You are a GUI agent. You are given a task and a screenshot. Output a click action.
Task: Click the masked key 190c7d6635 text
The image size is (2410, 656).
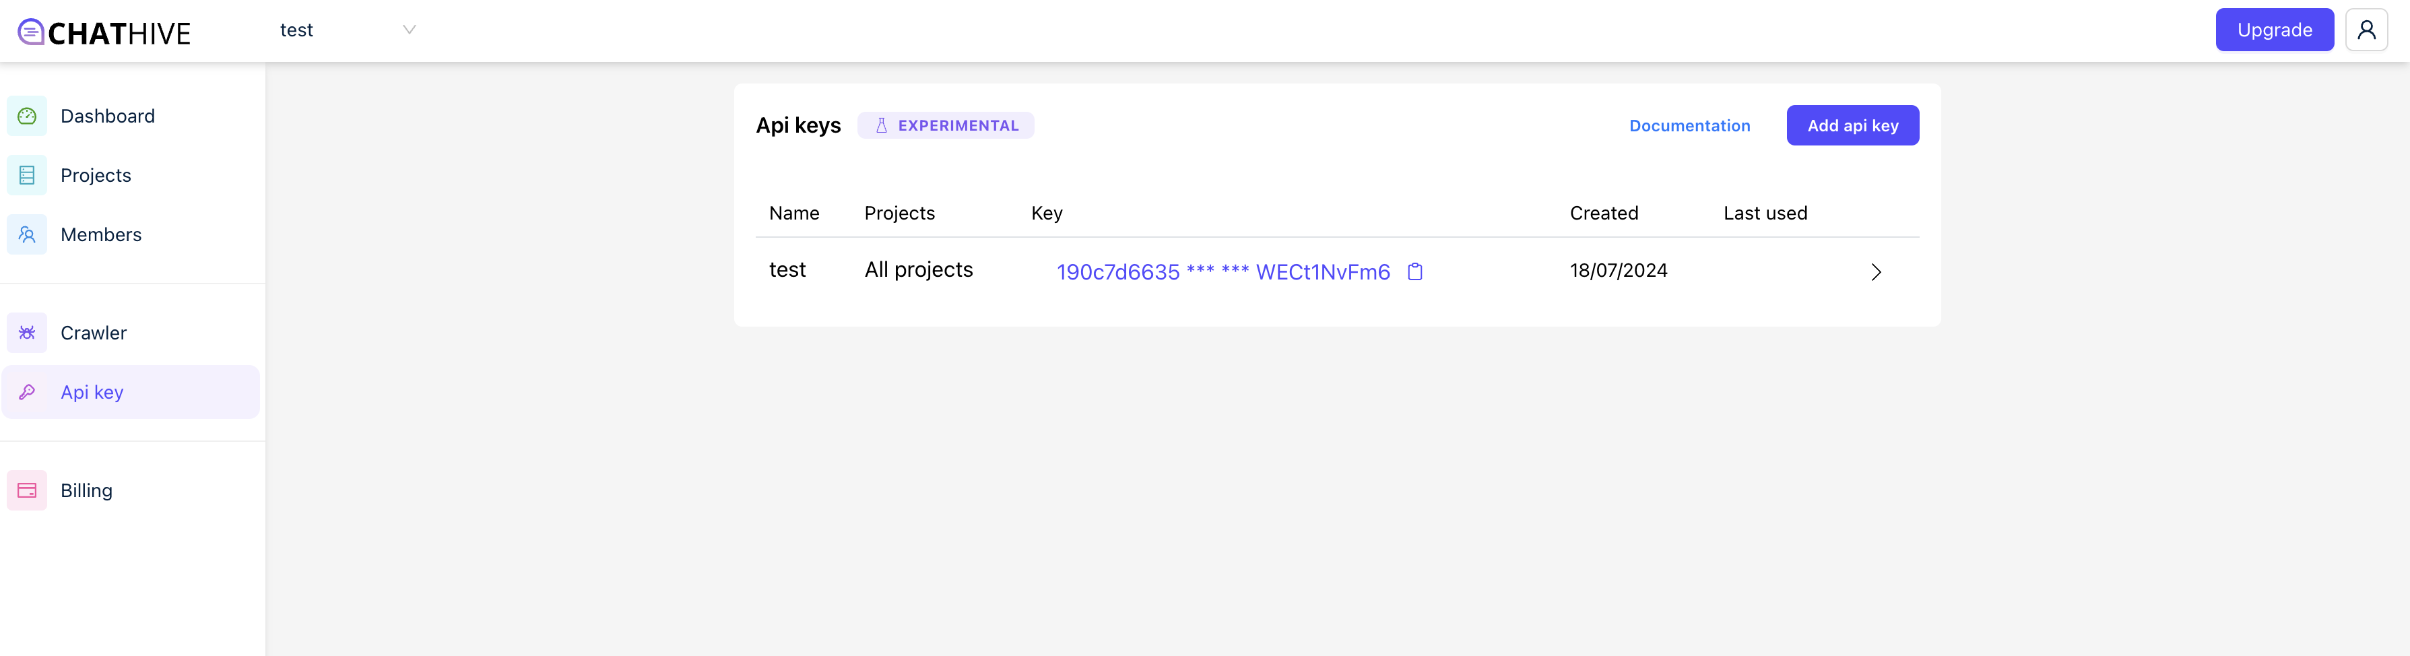click(1223, 271)
